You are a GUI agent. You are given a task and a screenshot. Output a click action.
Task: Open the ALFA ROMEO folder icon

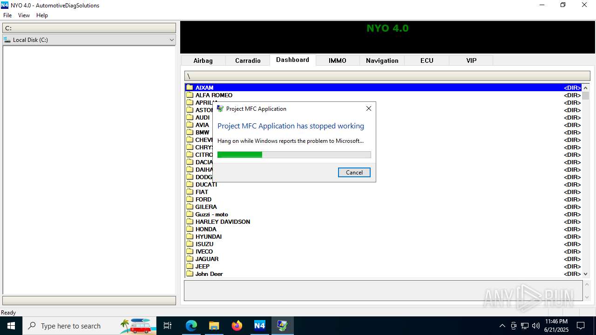[x=190, y=95]
